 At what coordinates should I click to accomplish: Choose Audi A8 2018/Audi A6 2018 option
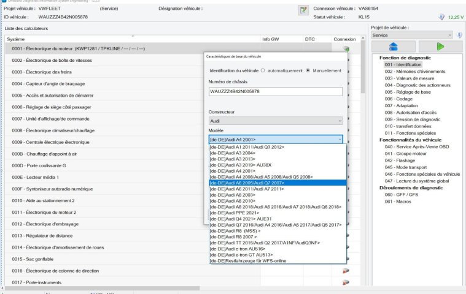278,207
